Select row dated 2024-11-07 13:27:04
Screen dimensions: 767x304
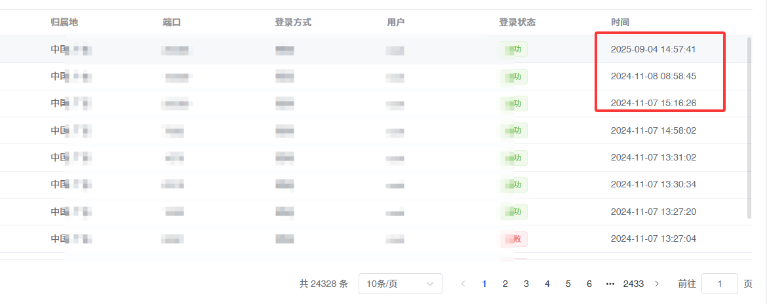[374, 239]
